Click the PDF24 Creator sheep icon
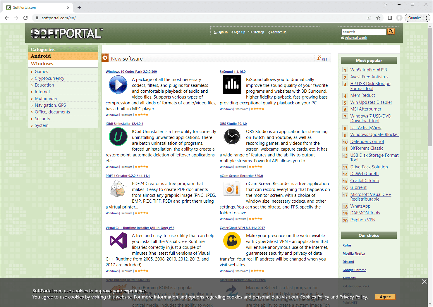The image size is (433, 307). click(x=118, y=189)
